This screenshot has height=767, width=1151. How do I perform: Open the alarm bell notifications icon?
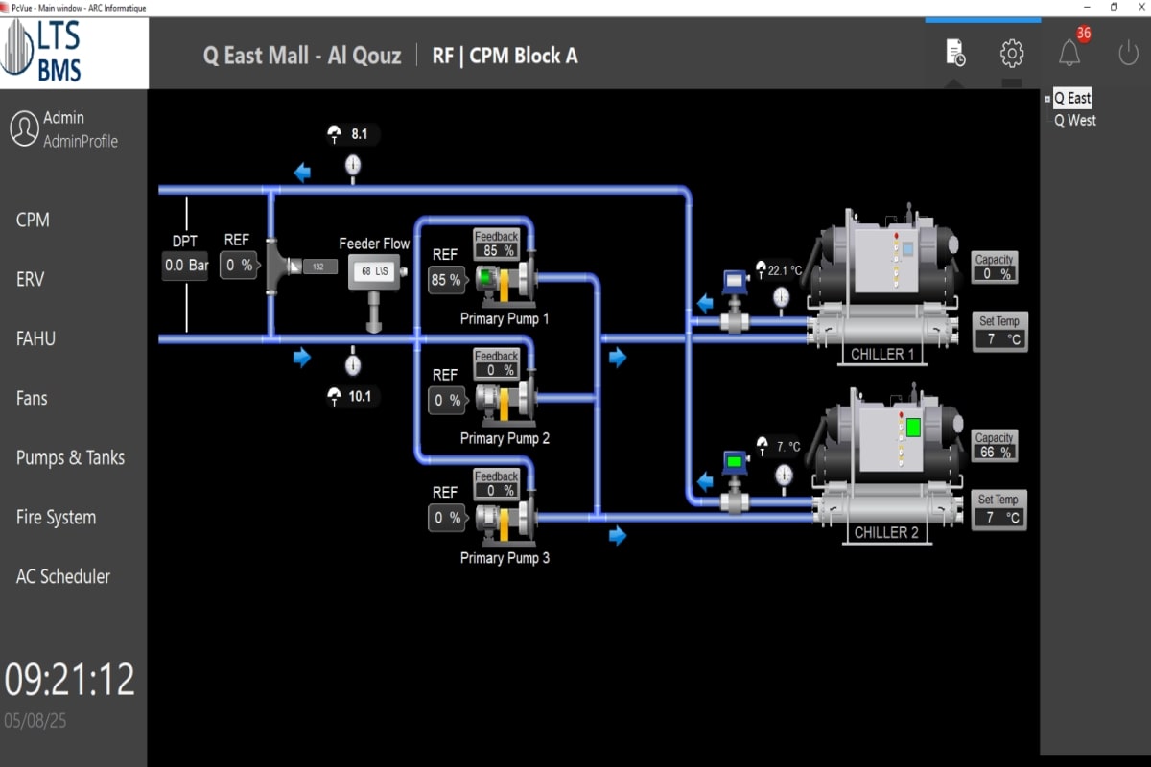[x=1069, y=54]
